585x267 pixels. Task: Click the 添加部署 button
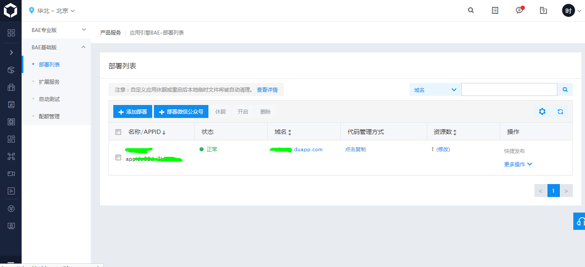point(133,111)
